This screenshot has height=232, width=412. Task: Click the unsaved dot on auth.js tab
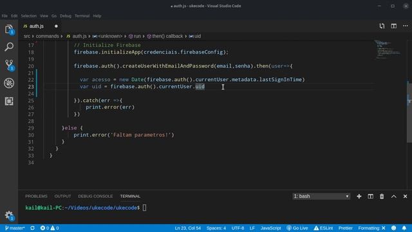coord(56,26)
